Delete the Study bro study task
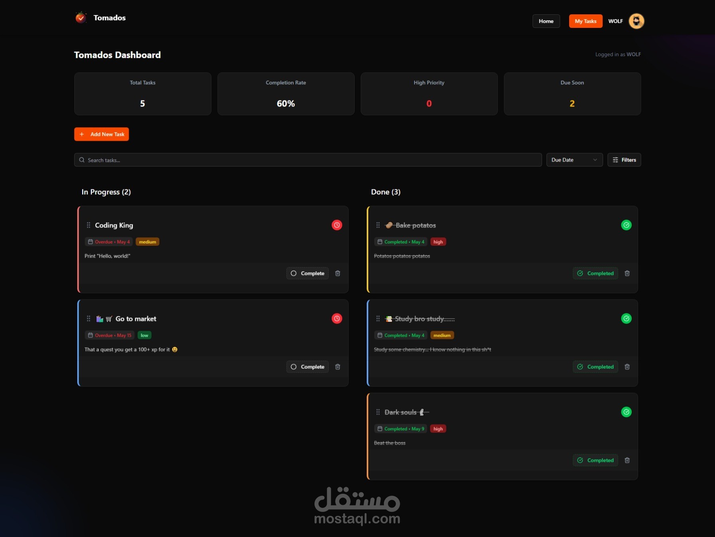The image size is (715, 537). pyautogui.click(x=627, y=366)
